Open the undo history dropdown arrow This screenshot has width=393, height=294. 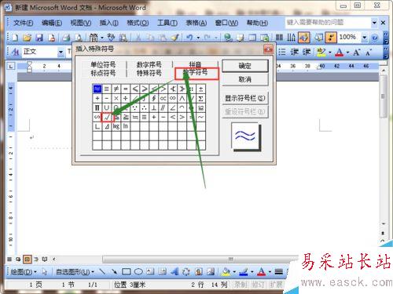(198, 38)
